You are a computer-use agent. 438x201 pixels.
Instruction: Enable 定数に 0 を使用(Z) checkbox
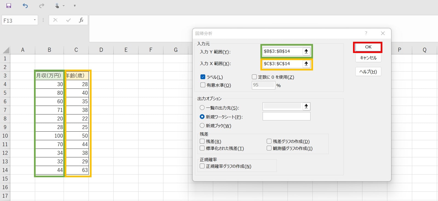click(x=254, y=77)
